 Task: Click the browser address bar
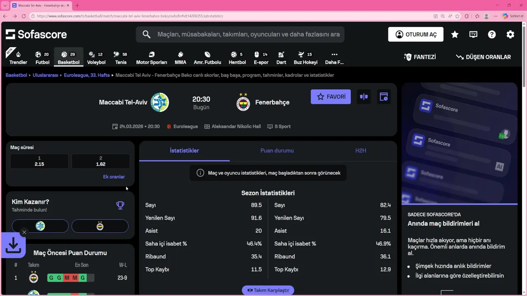(x=231, y=16)
